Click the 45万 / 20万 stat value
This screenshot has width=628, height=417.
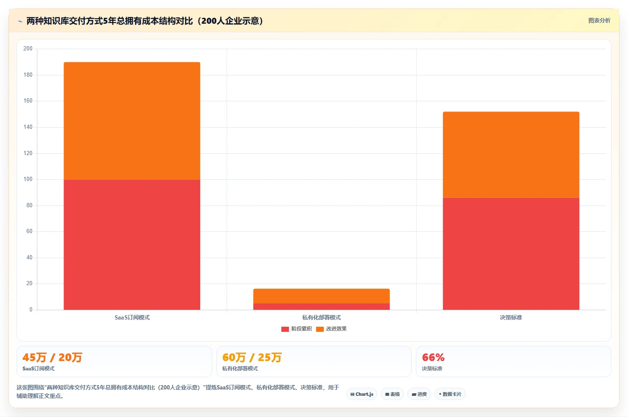[x=52, y=357]
